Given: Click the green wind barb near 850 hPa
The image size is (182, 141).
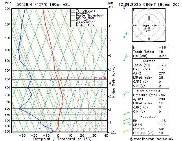Looking at the screenshot, I should (x=127, y=114).
